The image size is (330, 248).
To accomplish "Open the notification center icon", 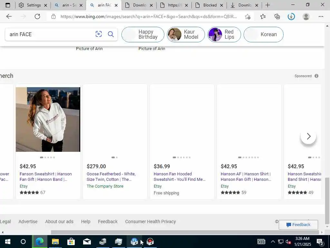I will (x=320, y=242).
